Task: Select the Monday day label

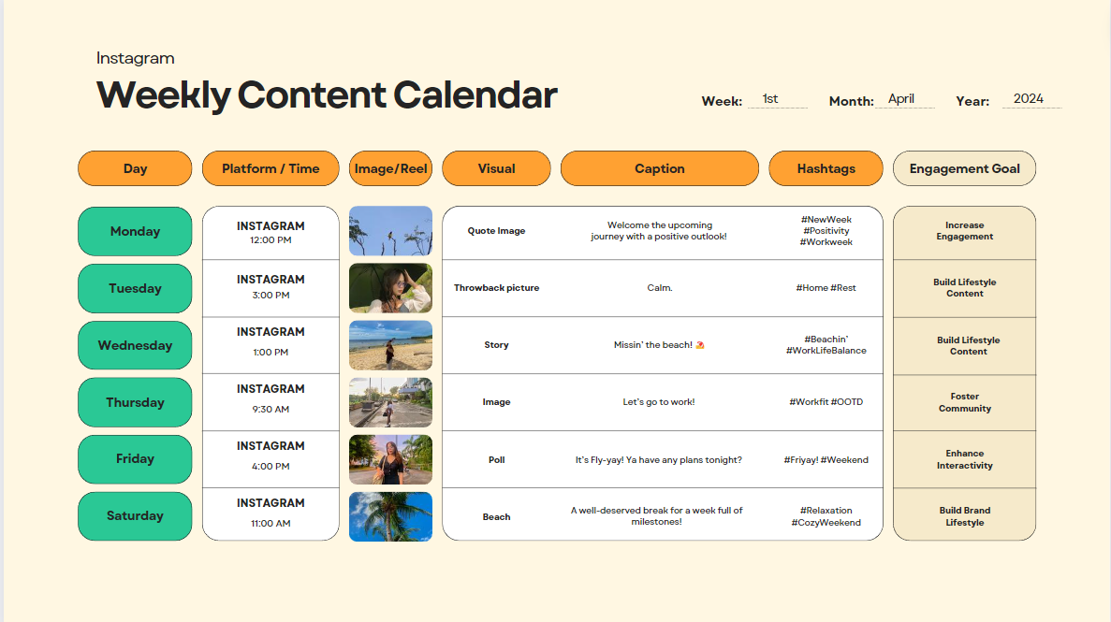Action: tap(135, 231)
